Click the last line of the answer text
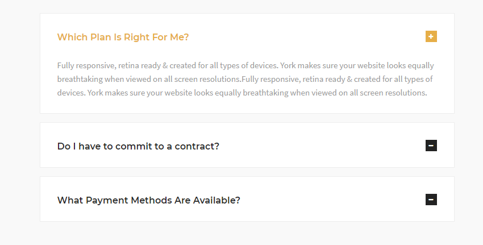The height and width of the screenshot is (245, 483). click(x=241, y=93)
